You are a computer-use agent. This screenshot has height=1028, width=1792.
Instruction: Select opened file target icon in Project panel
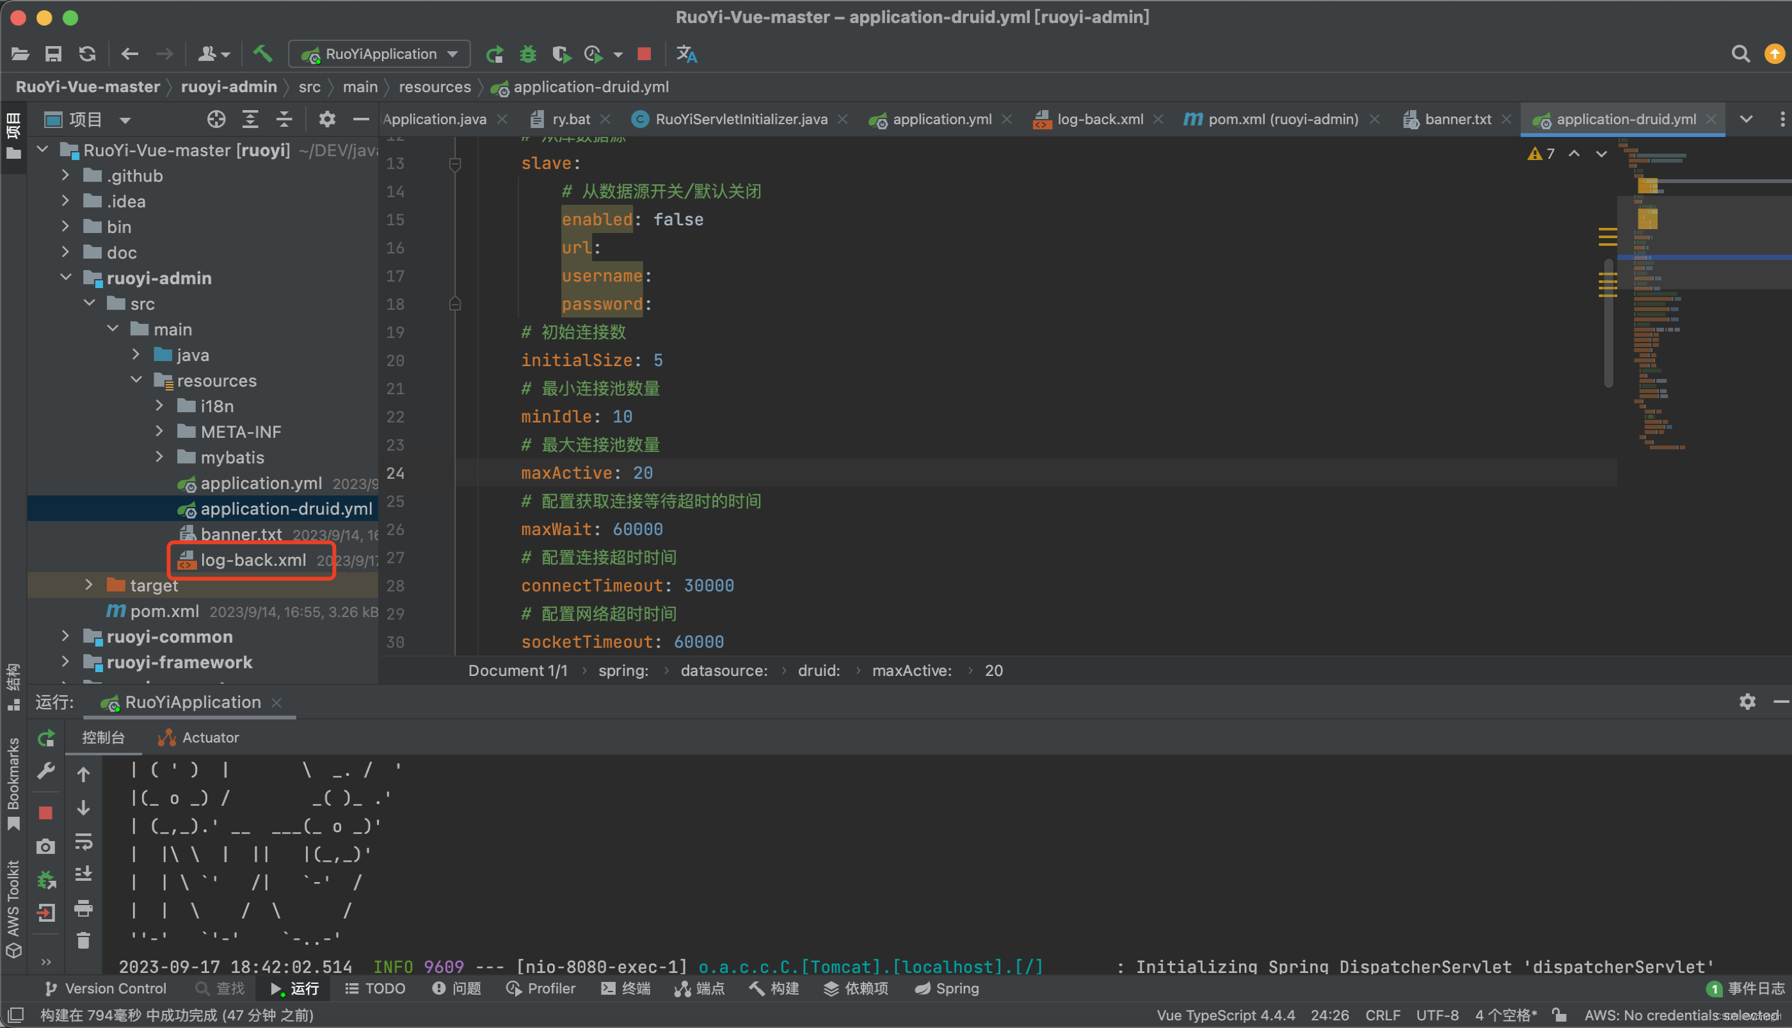click(x=216, y=119)
